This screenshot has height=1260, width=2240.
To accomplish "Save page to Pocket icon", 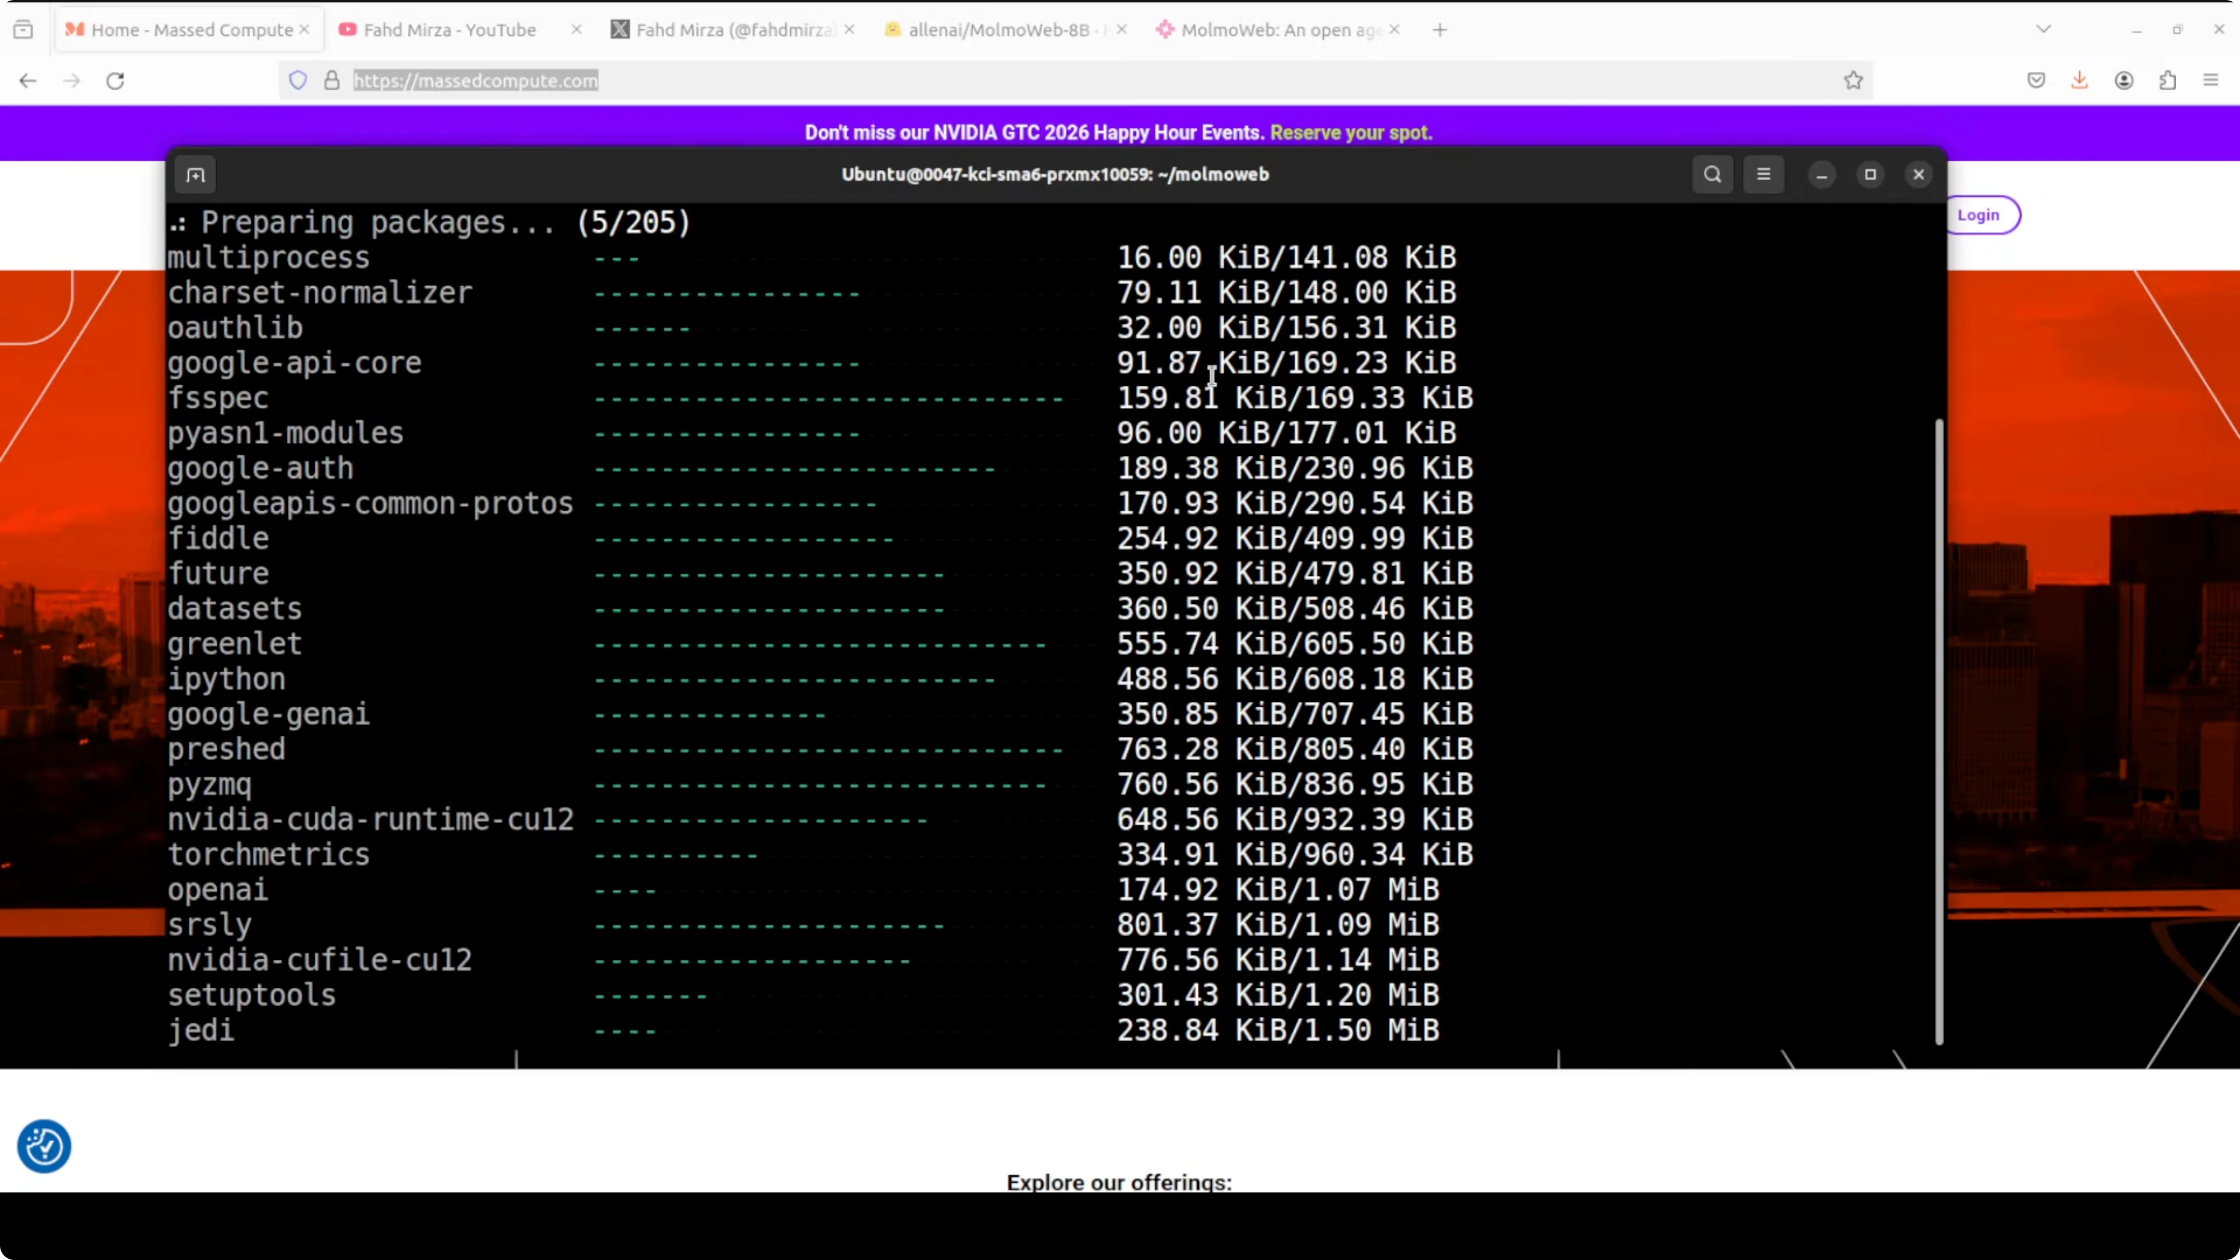I will tap(2035, 81).
